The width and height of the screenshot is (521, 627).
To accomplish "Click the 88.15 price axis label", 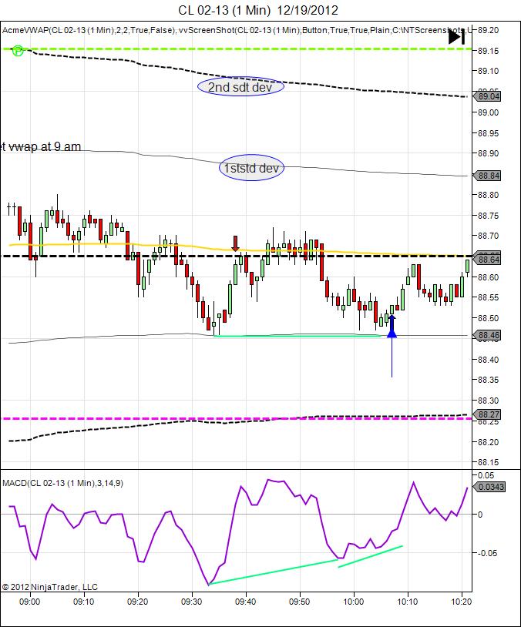I will click(488, 462).
